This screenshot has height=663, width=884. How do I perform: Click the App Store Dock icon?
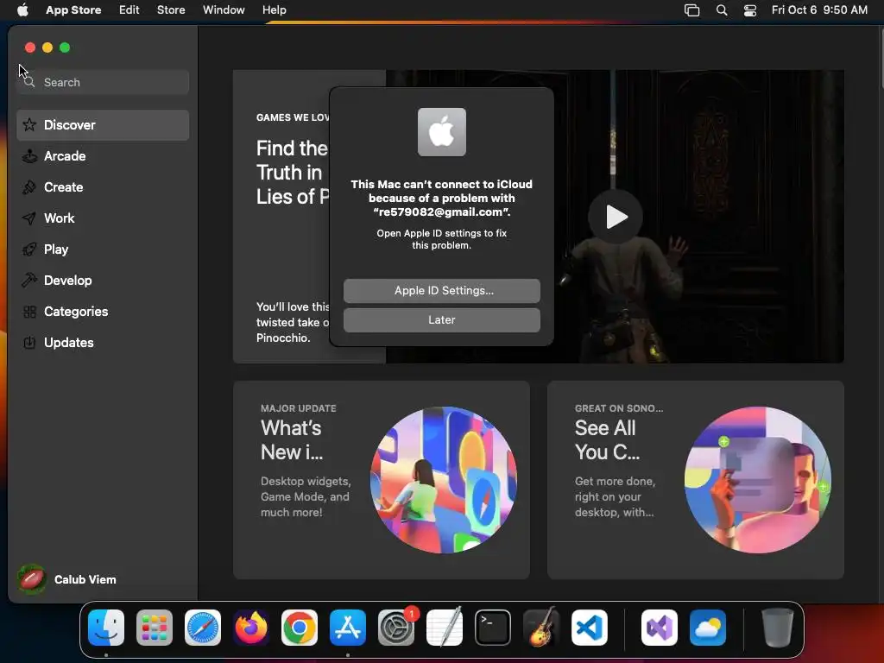point(348,628)
